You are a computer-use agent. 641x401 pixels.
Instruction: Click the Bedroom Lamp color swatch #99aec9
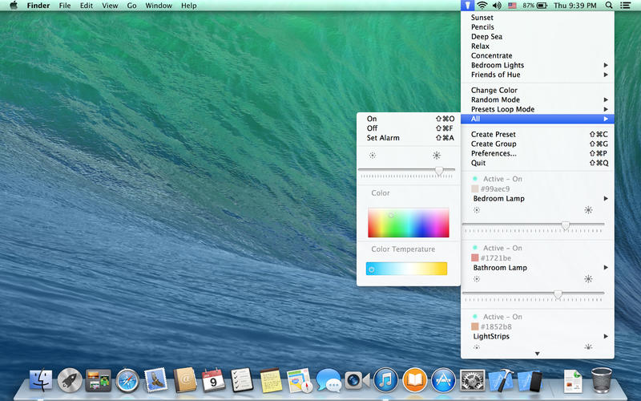pyautogui.click(x=475, y=188)
